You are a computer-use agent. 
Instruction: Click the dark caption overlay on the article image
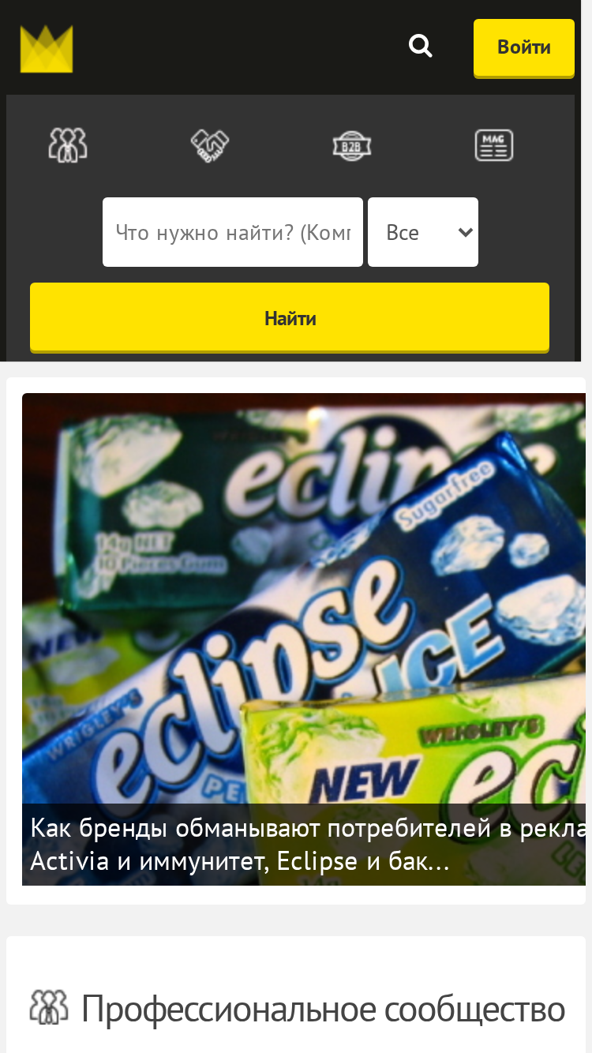pos(304,845)
